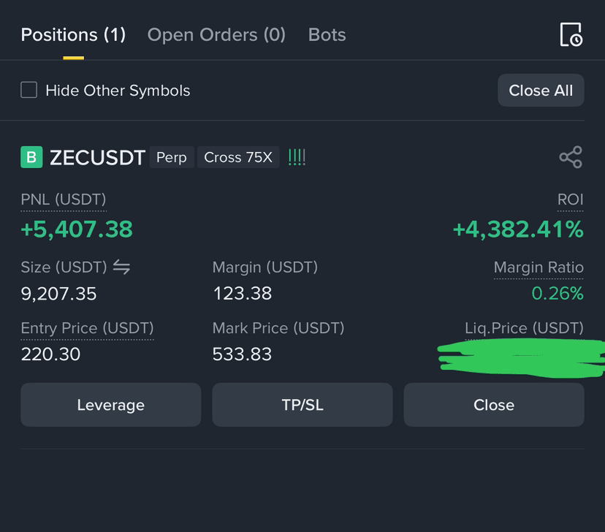This screenshot has height=532, width=605.
Task: Tap the Perp contract type tag
Action: 171,157
